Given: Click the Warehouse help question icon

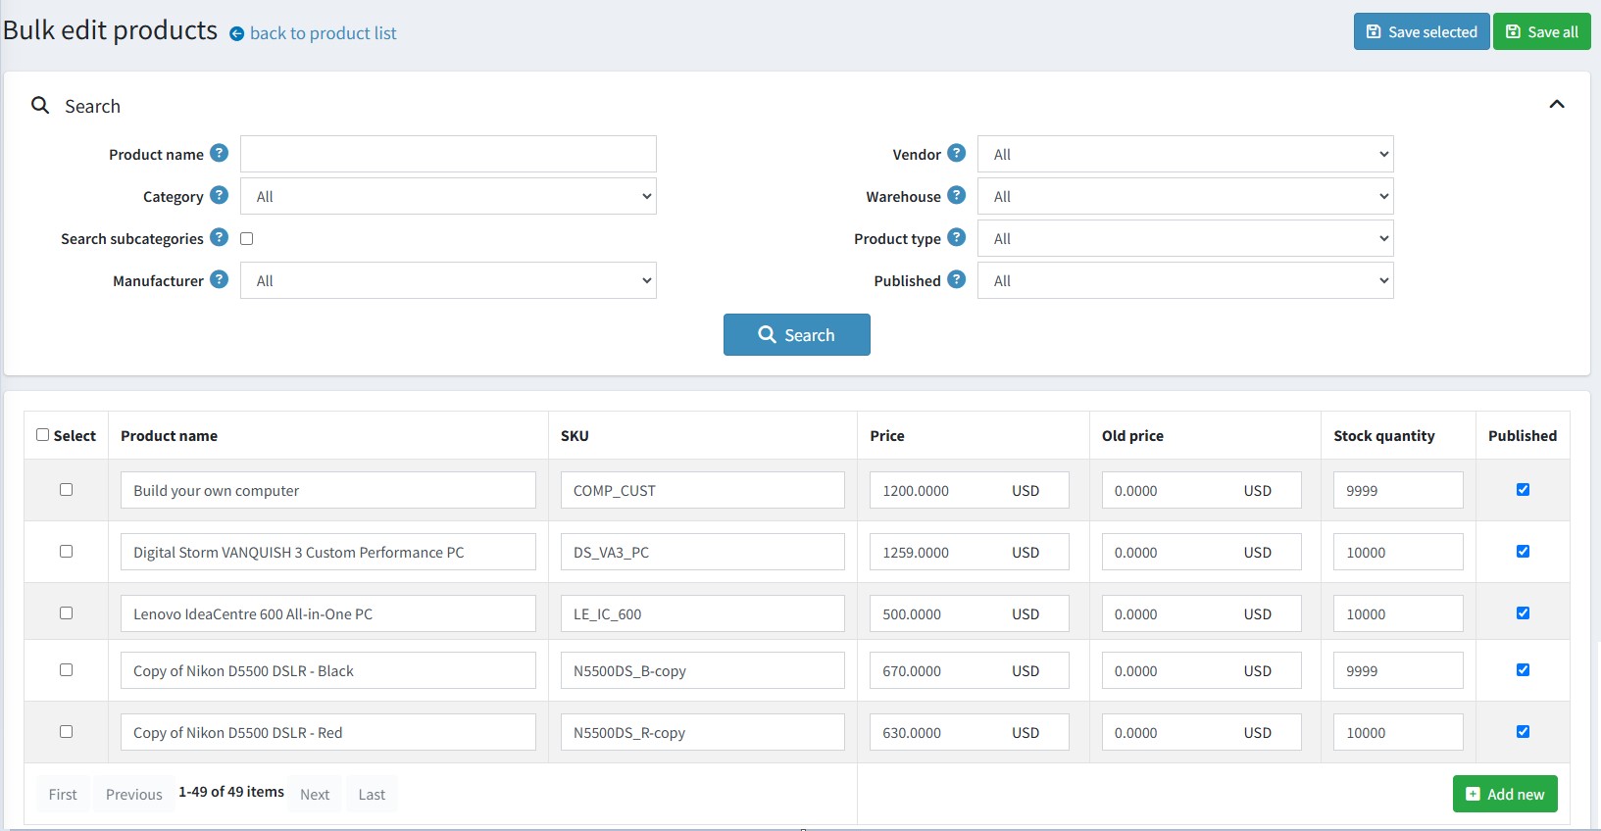Looking at the screenshot, I should pos(957,195).
